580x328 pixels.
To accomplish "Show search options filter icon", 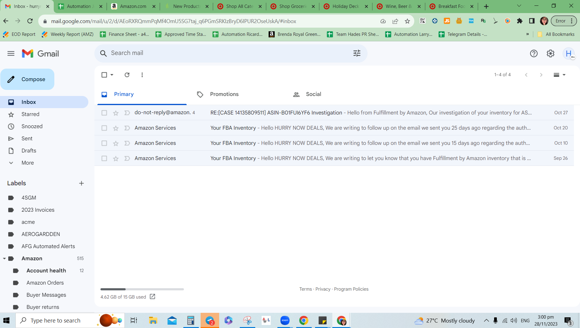I will 357,53.
